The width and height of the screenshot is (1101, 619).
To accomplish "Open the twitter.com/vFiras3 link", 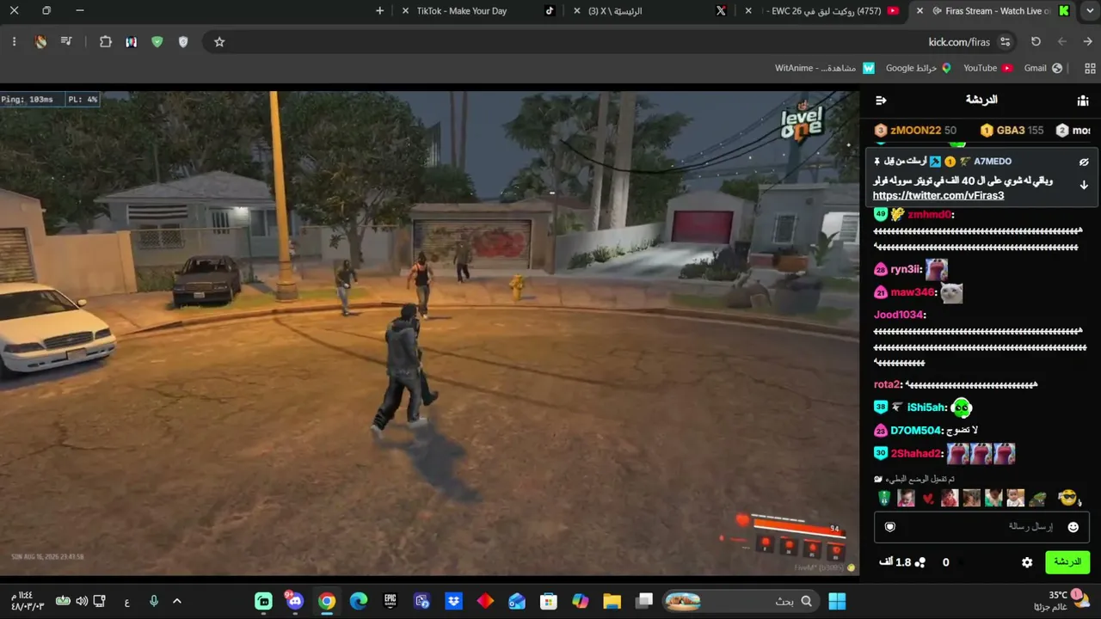I will (938, 196).
